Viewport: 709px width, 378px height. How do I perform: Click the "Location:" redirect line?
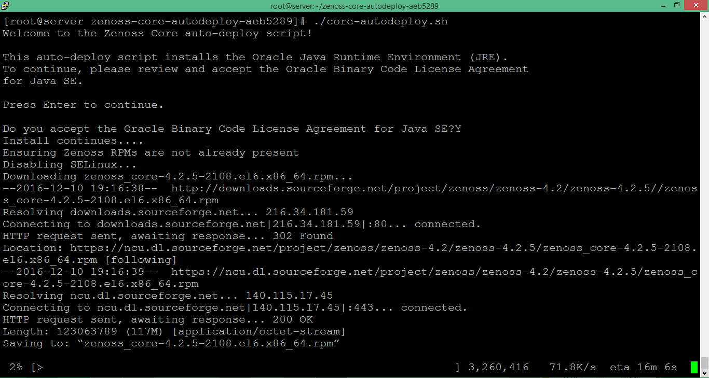350,248
